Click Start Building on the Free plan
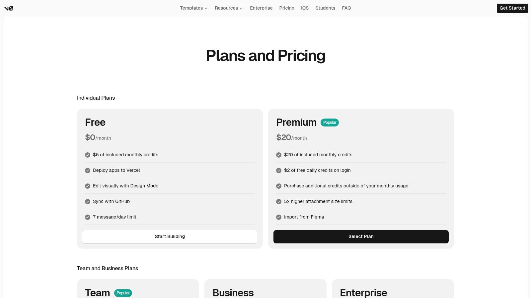This screenshot has height=298, width=531. 170,237
